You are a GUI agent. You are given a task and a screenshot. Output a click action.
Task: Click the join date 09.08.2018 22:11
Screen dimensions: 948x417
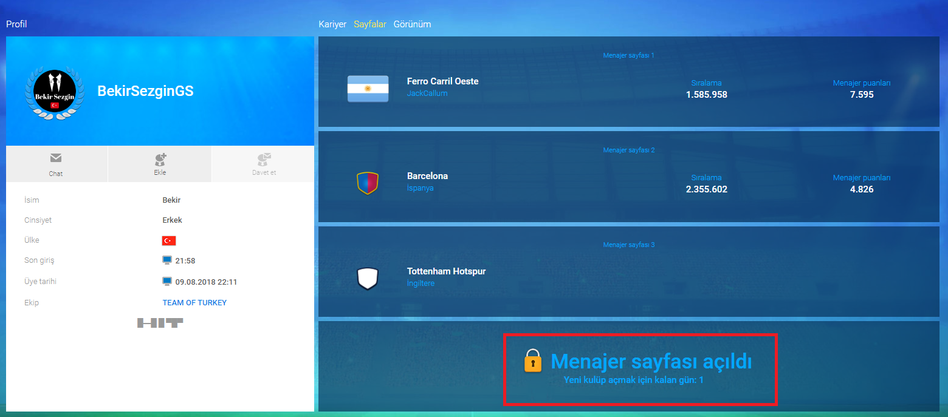[206, 282]
